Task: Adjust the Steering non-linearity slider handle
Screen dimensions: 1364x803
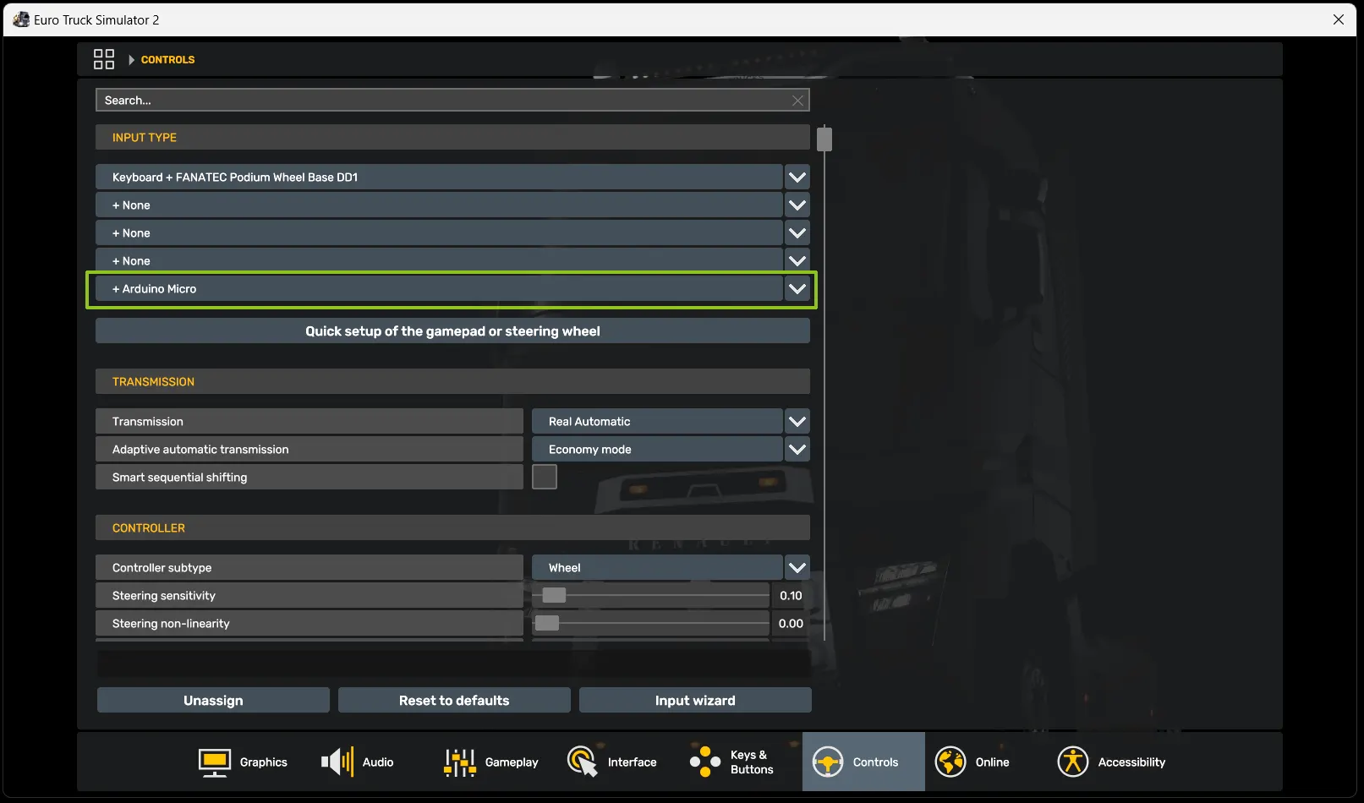Action: pyautogui.click(x=547, y=624)
